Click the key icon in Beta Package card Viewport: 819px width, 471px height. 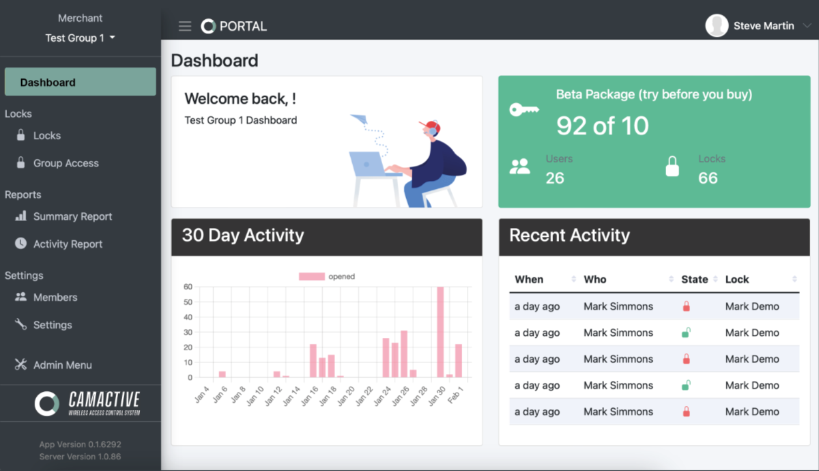click(x=524, y=109)
